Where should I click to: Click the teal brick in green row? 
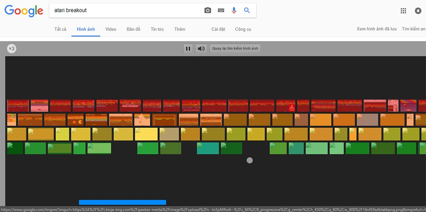point(208,148)
